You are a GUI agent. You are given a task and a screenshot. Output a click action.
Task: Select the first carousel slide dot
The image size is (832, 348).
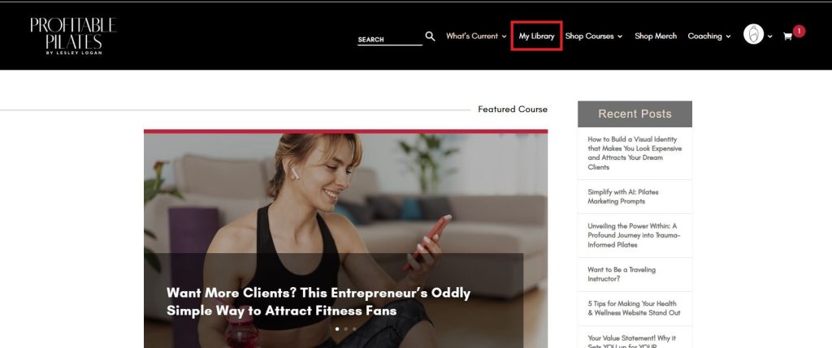coord(337,329)
